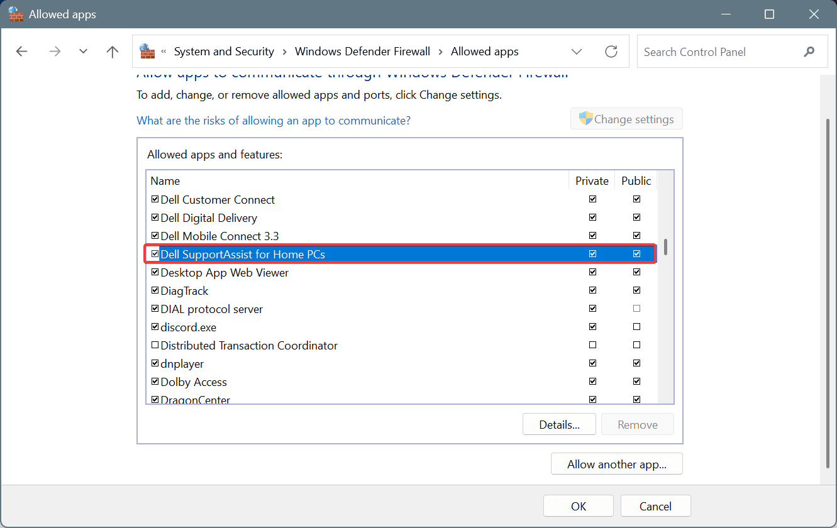Viewport: 837px width, 528px height.
Task: Open risks of allowing an app link
Action: pyautogui.click(x=274, y=120)
